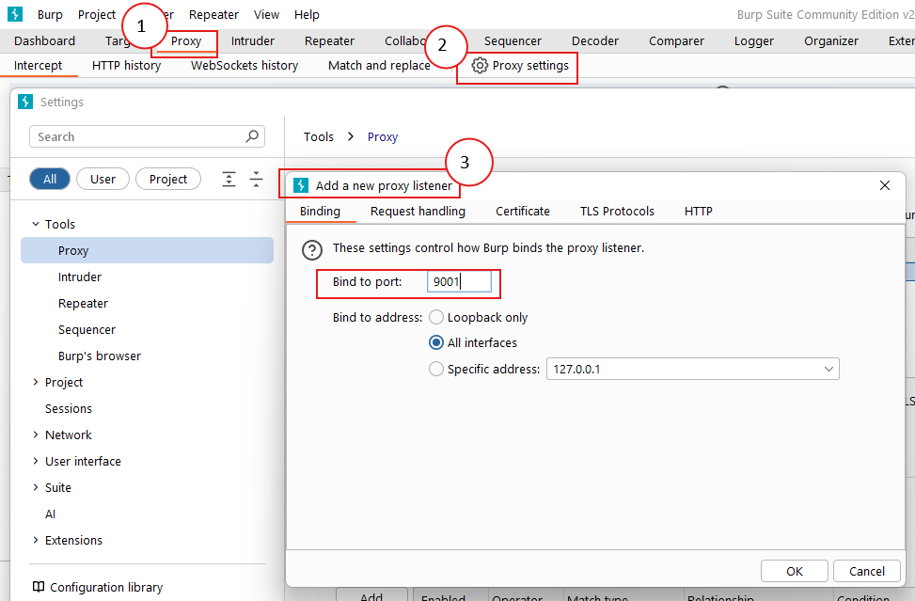Expand the User interface tree section
The image size is (915, 601).
click(36, 460)
